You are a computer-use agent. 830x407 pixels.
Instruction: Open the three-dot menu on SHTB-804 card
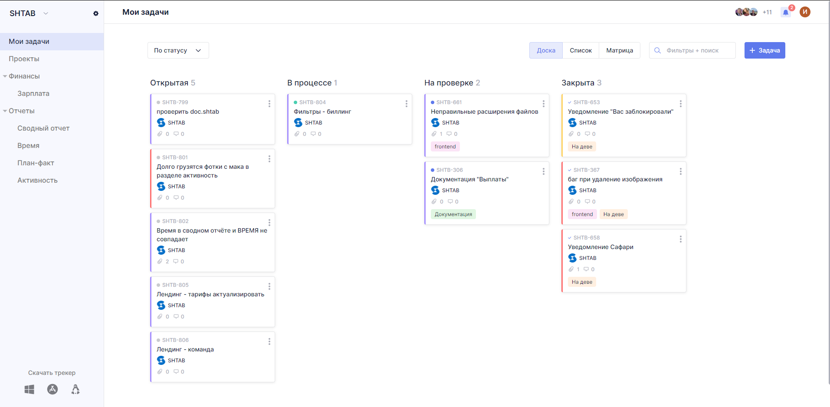click(407, 104)
